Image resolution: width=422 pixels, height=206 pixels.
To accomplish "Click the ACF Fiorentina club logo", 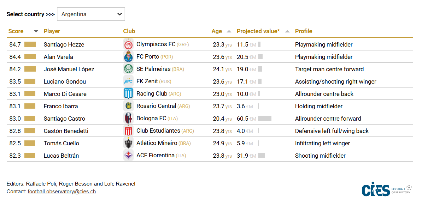I will (128, 156).
